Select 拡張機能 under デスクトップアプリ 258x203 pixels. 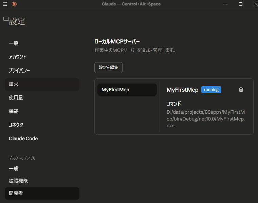[x=18, y=181]
